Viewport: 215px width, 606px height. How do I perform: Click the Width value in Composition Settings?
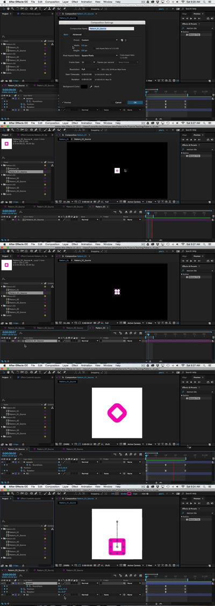pos(83,46)
